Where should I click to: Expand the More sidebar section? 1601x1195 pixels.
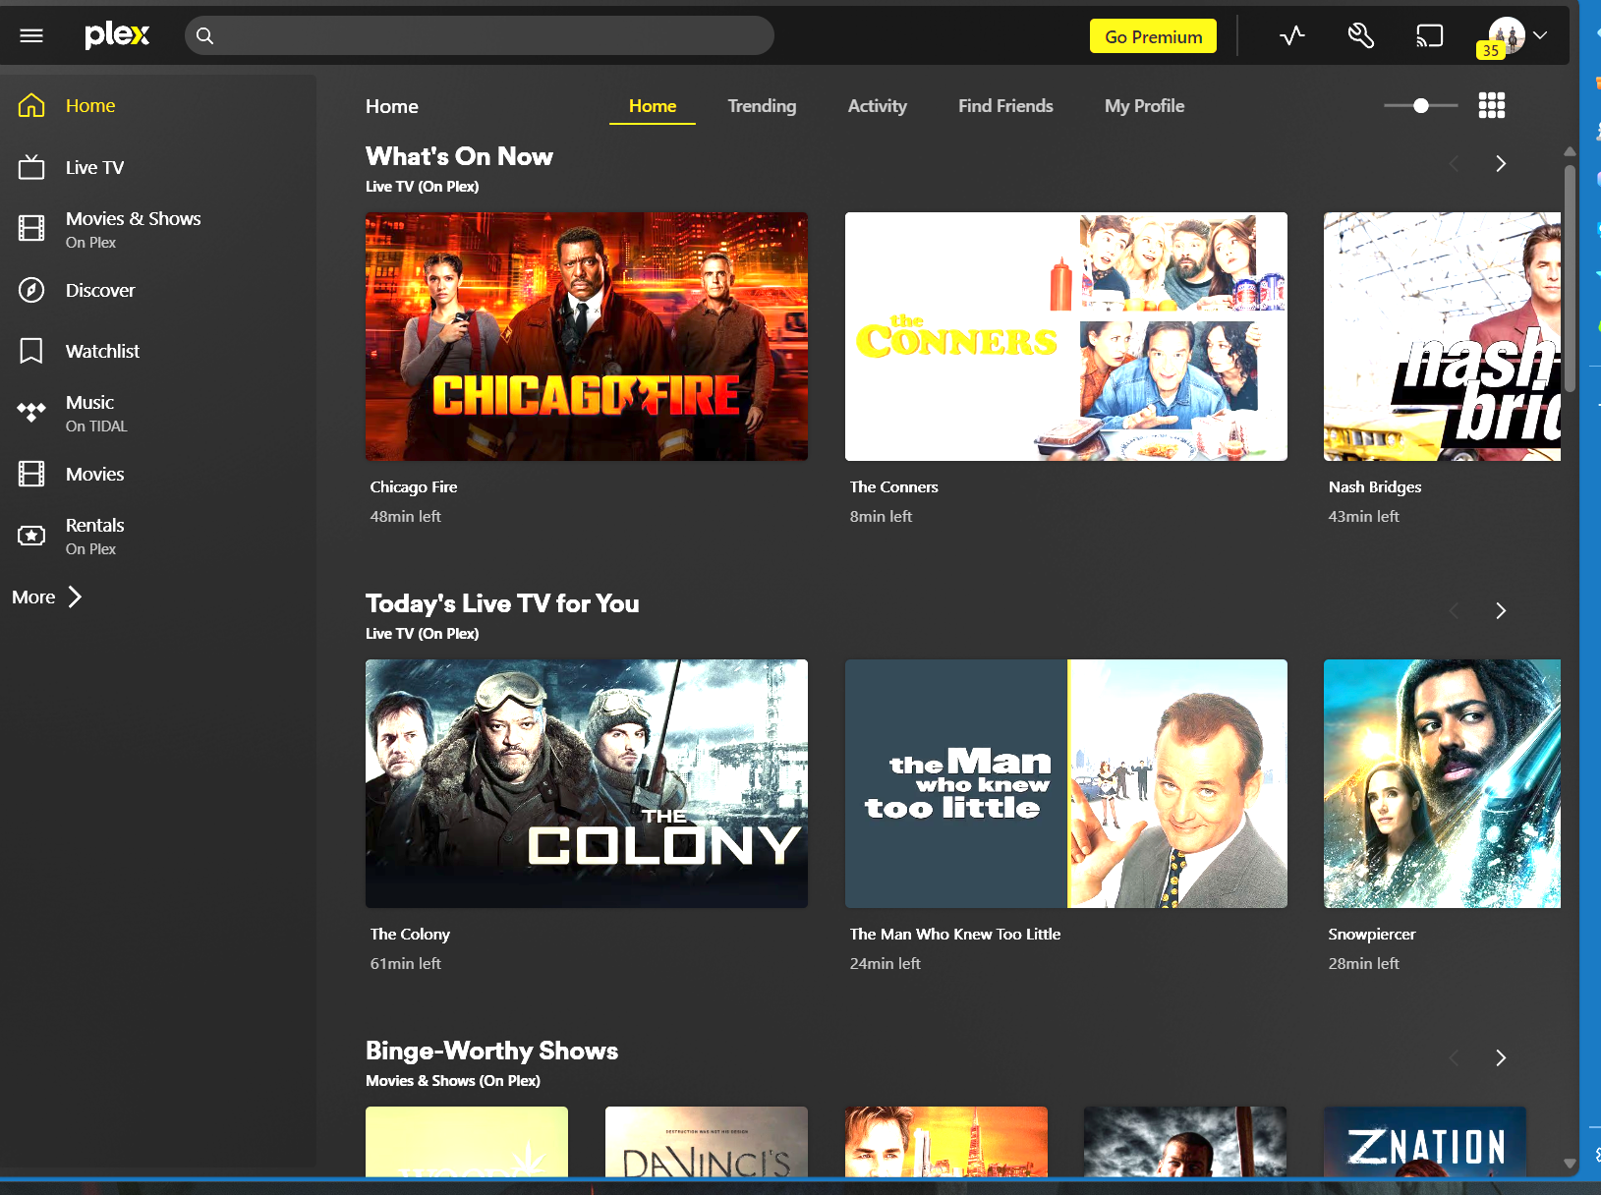click(x=47, y=597)
